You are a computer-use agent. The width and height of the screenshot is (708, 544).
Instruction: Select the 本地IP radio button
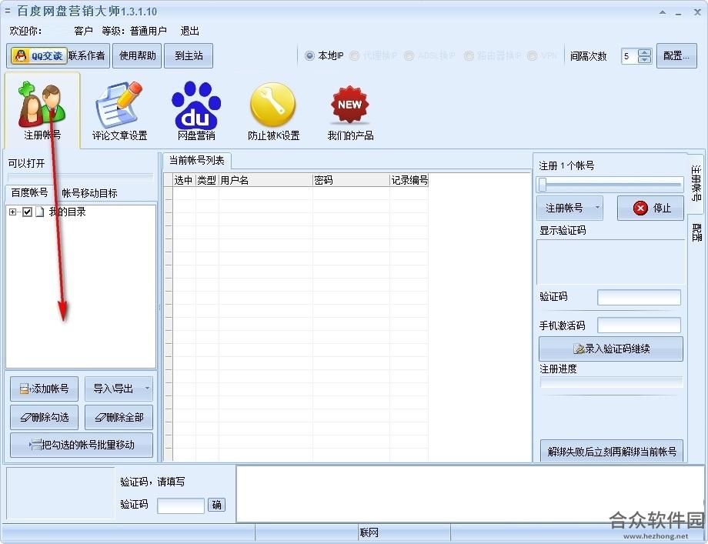309,55
